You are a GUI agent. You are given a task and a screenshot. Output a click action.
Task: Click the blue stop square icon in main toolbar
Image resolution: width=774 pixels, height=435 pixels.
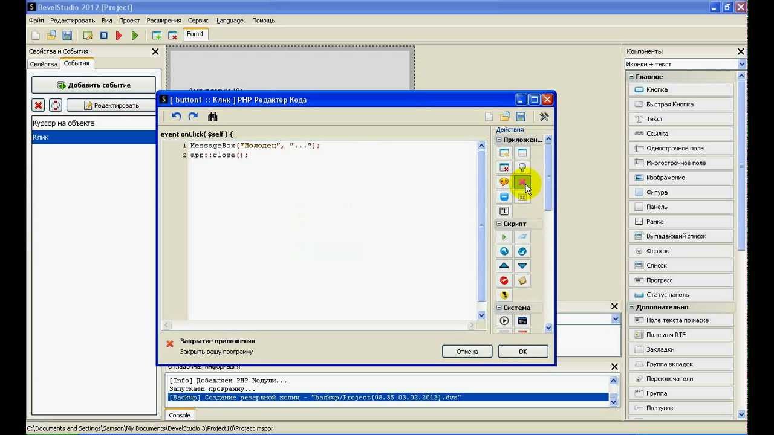pyautogui.click(x=103, y=36)
